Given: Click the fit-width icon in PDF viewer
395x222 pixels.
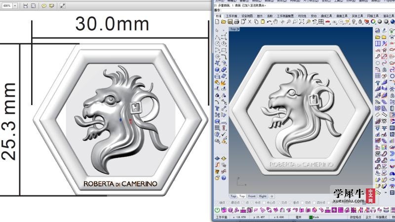Looking at the screenshot, I should point(26,5).
